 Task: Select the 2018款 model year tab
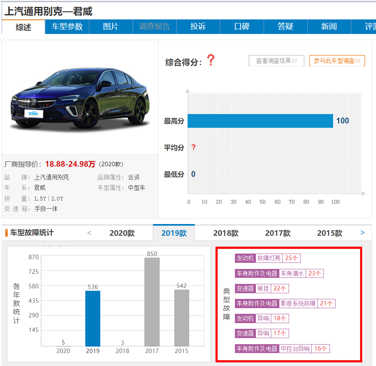click(x=226, y=233)
